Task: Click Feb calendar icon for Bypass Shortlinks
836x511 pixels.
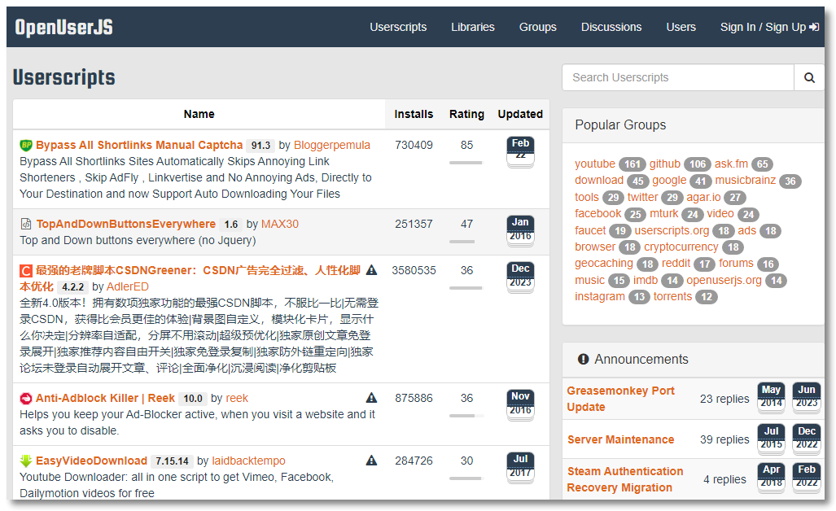Action: tap(520, 152)
